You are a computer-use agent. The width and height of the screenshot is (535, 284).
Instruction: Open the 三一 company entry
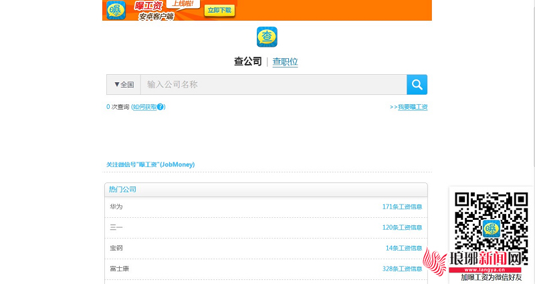click(x=116, y=227)
